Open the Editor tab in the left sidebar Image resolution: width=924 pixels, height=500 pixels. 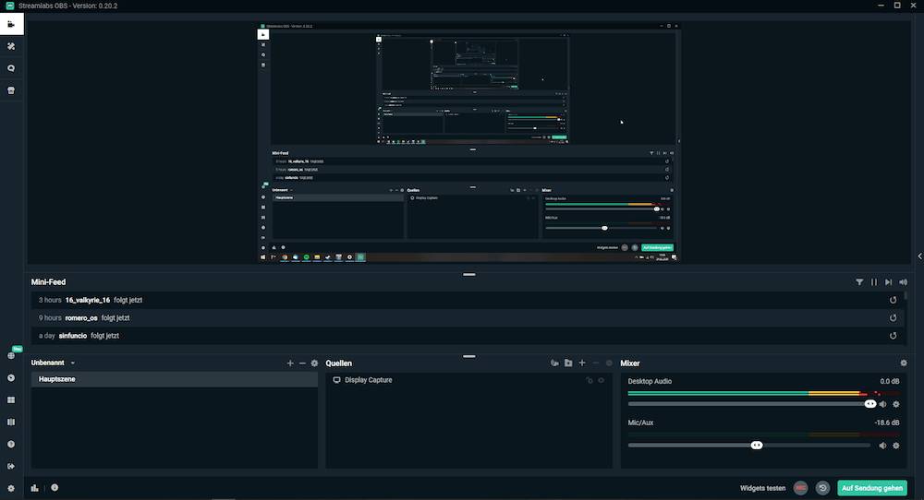11,24
